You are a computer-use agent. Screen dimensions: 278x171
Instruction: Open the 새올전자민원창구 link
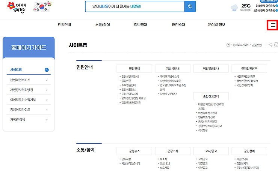246,76
